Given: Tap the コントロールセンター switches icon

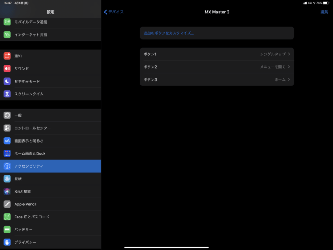Looking at the screenshot, I should (x=7, y=128).
